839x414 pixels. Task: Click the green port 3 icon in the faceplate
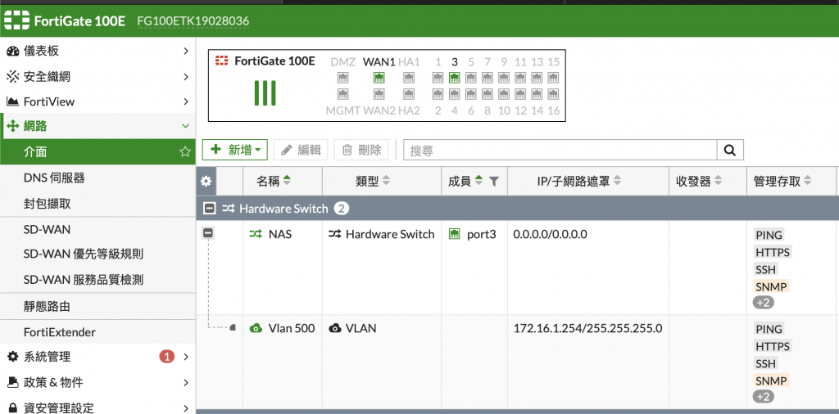tap(454, 78)
